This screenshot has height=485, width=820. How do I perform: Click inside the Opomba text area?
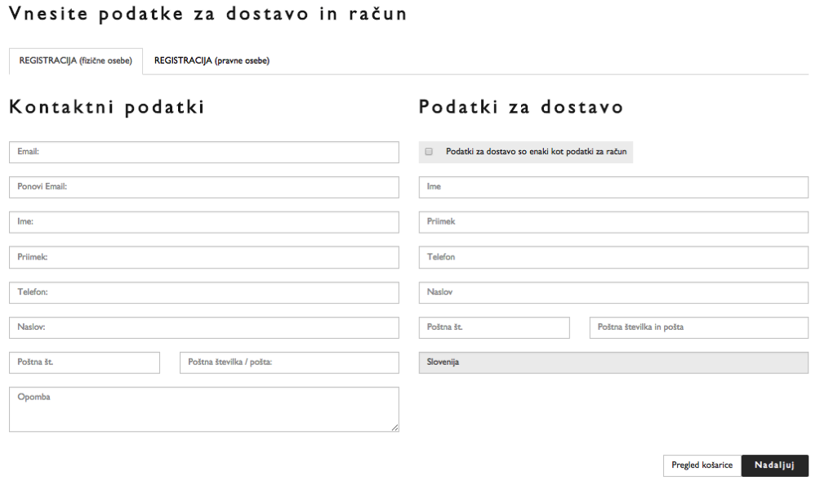coord(203,409)
